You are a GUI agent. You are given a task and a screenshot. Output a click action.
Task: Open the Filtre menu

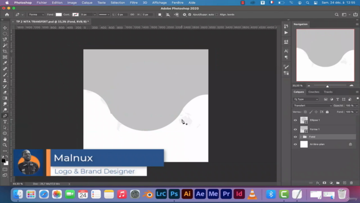(134, 3)
